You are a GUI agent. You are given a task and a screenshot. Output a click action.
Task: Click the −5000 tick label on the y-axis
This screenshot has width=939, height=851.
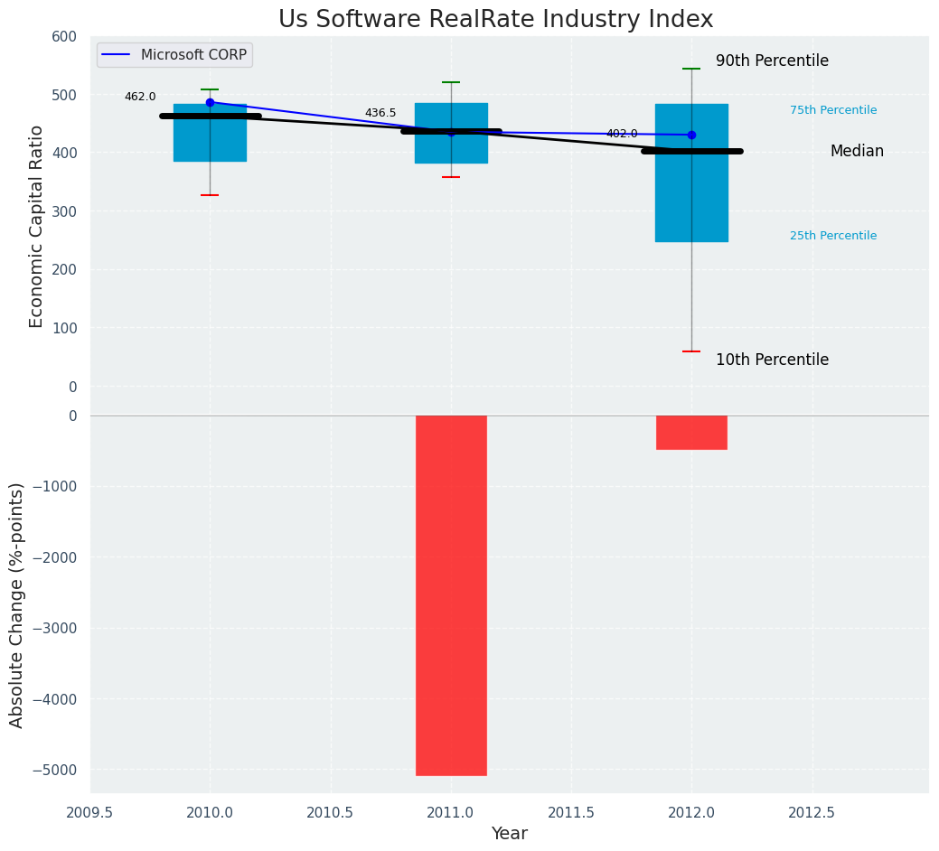click(54, 770)
